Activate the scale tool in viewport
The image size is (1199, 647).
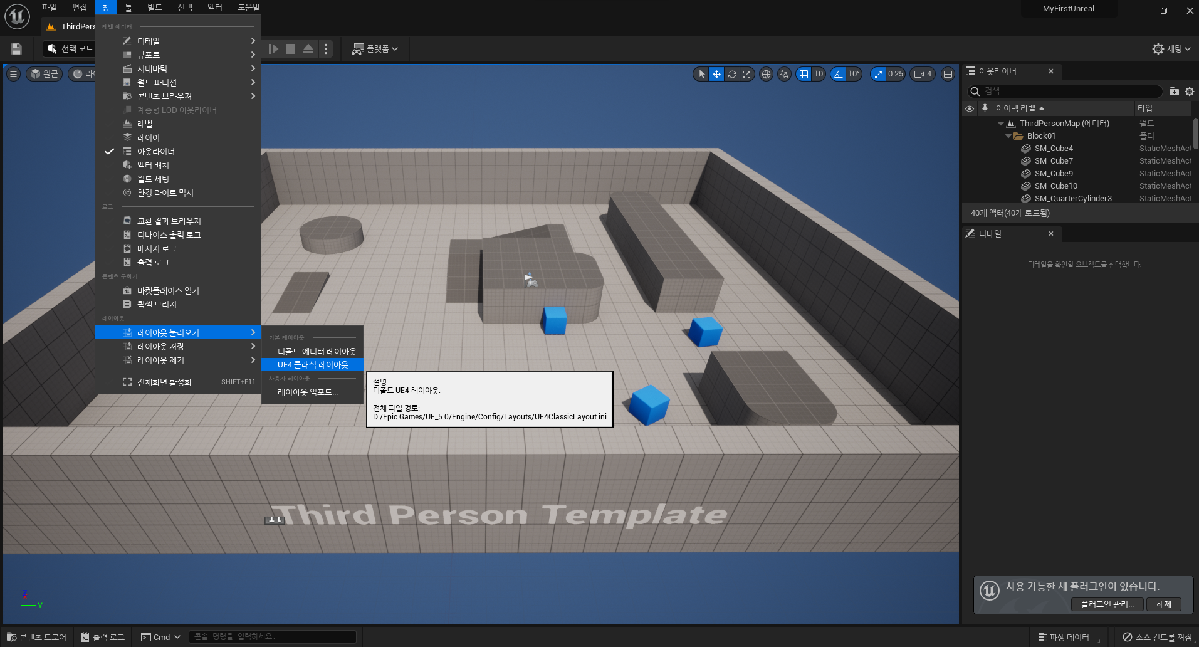(746, 74)
